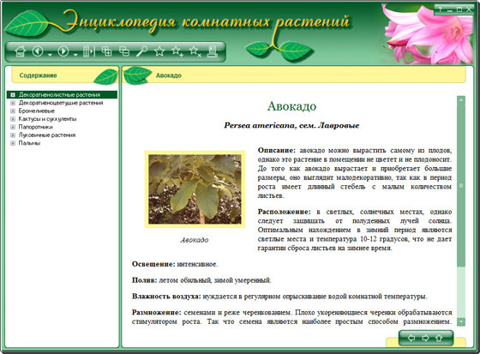Add to favorites with star plus icon
Viewport: 480px width, 354px height.
pyautogui.click(x=177, y=51)
